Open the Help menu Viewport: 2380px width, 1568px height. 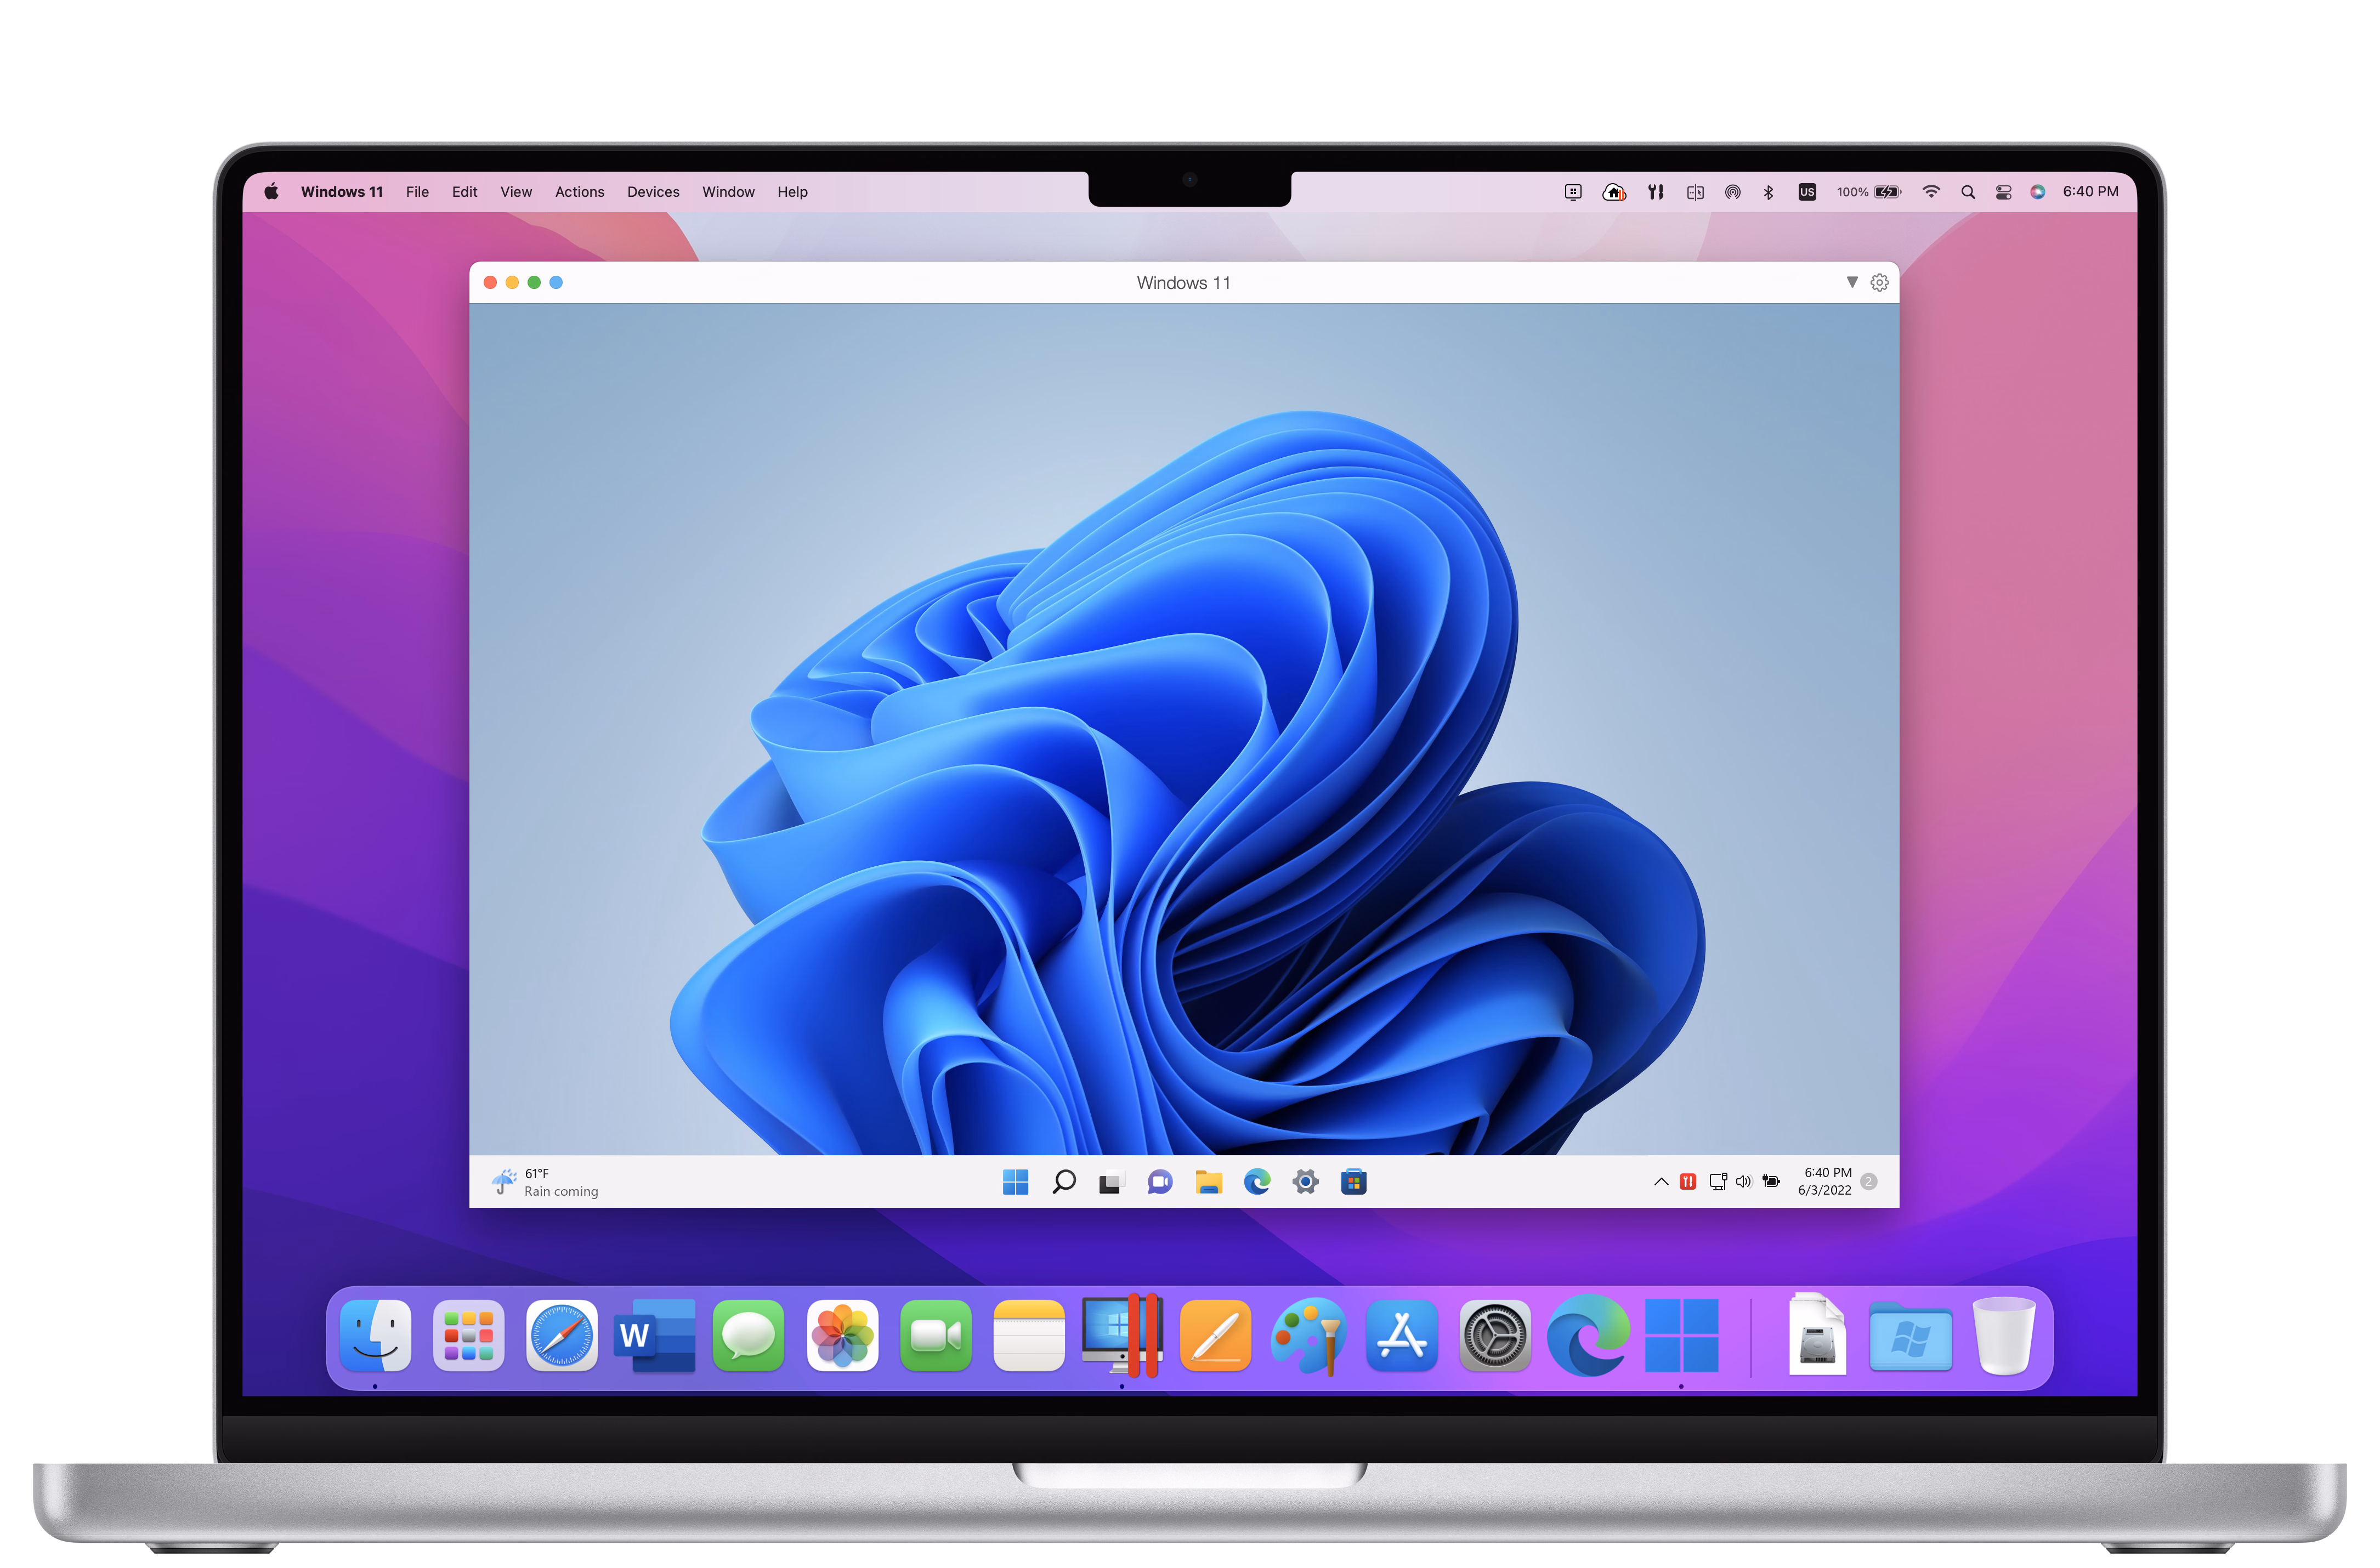point(792,192)
